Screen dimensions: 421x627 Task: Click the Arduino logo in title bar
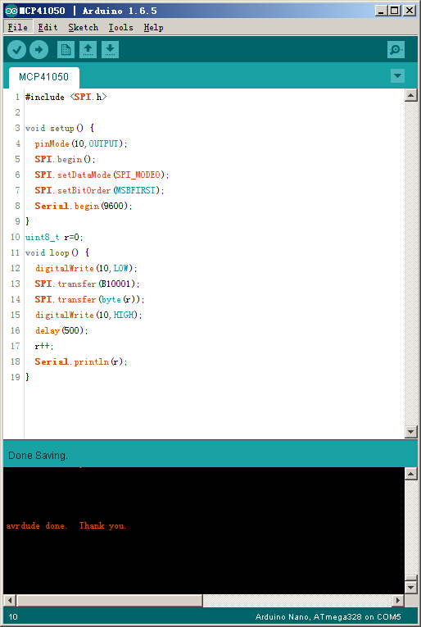click(11, 11)
